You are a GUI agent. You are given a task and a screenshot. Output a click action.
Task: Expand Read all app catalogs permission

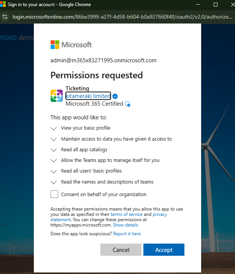(x=54, y=150)
